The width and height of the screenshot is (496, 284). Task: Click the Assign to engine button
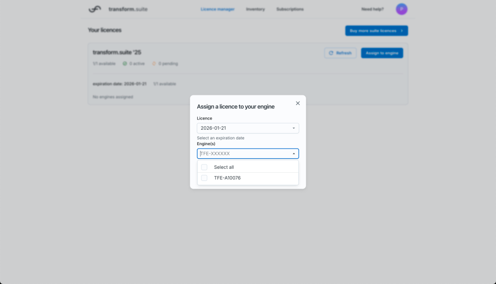[x=382, y=53]
